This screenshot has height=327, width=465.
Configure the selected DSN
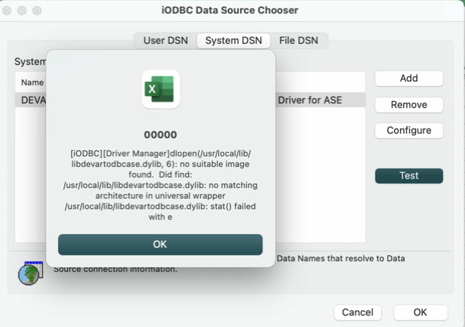pos(409,131)
